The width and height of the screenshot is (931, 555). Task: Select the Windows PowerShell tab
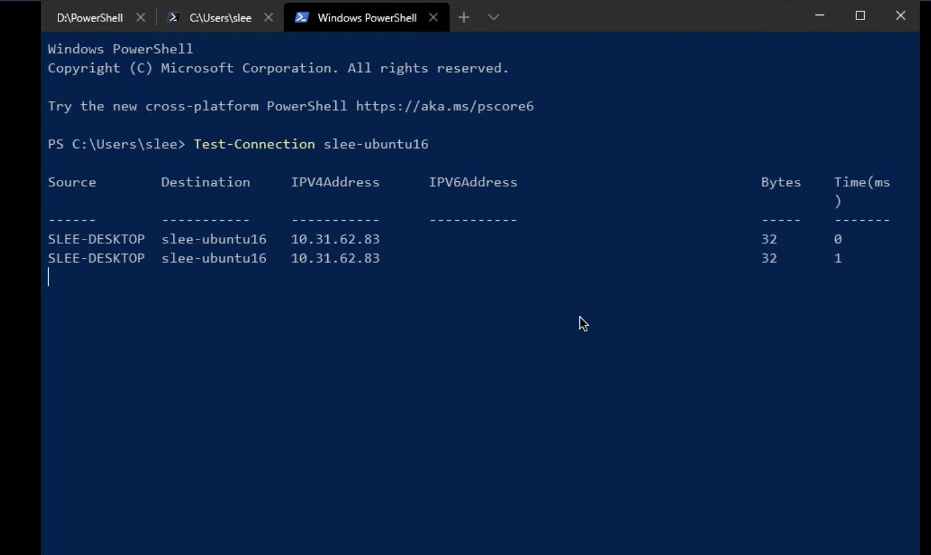click(x=367, y=18)
